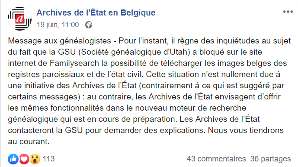Click the closing words au courant
The width and height of the screenshot is (298, 167).
[x=29, y=142]
